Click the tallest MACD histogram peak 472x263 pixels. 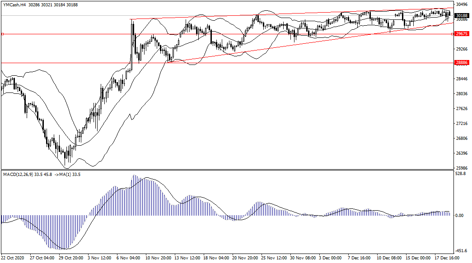pos(134,176)
